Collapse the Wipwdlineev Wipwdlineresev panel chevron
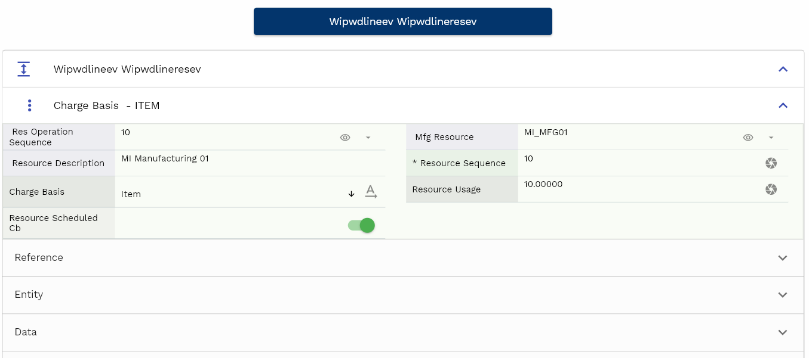This screenshot has height=358, width=809. 783,69
